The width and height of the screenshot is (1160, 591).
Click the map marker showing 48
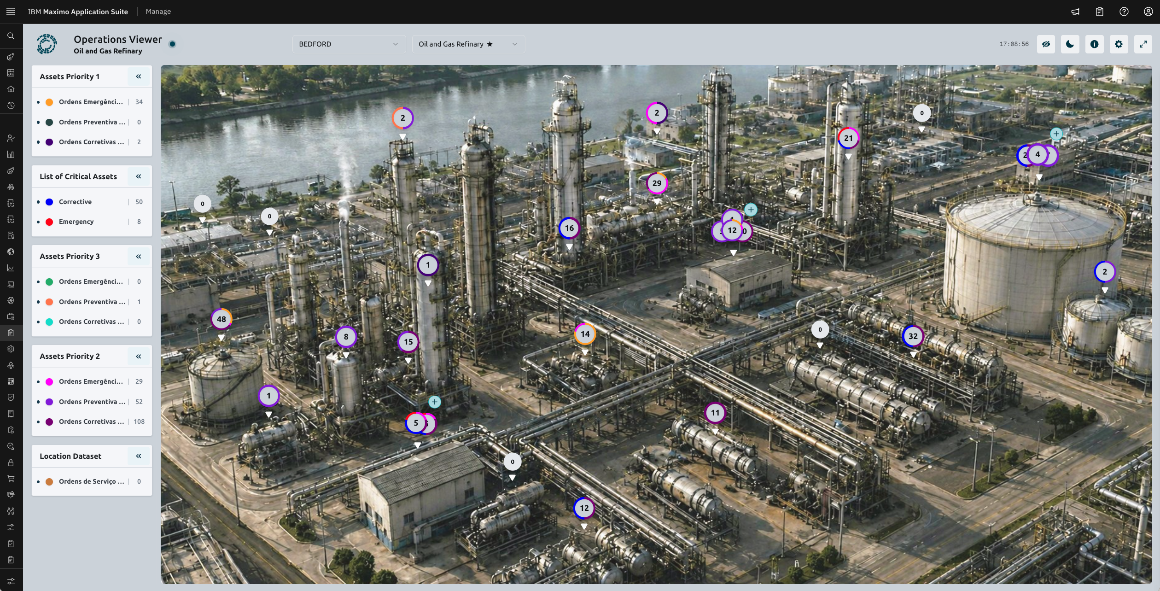222,319
